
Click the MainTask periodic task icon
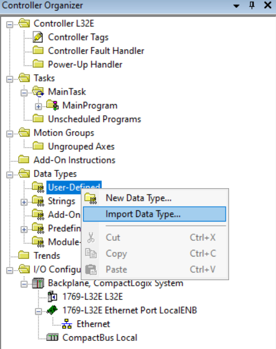point(38,92)
